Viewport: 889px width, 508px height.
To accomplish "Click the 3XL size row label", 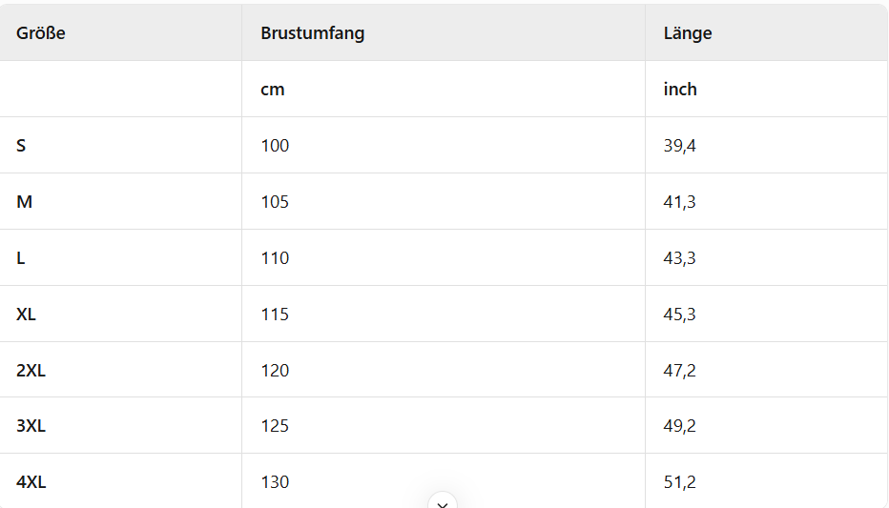I will (31, 426).
